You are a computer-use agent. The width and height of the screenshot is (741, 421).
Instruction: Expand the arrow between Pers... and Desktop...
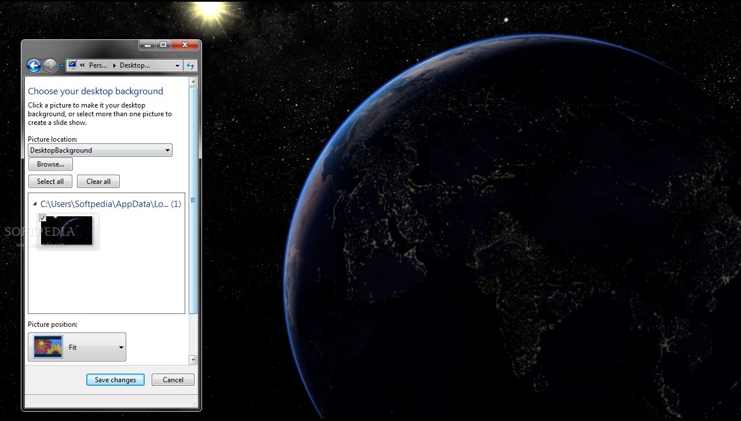click(x=113, y=65)
